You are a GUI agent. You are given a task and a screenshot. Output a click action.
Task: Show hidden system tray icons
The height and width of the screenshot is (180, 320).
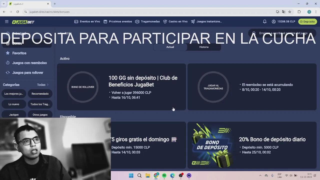tap(260, 175)
